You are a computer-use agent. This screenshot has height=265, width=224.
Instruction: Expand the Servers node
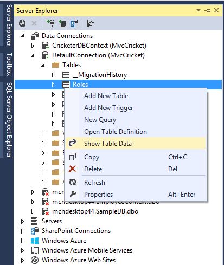[22, 221]
